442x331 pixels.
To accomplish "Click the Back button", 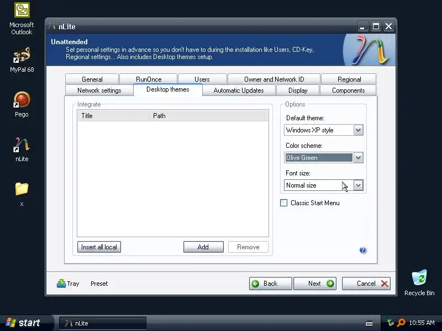I will tap(270, 284).
